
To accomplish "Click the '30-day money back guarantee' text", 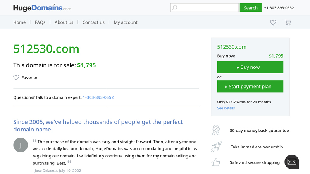I will (x=259, y=131).
